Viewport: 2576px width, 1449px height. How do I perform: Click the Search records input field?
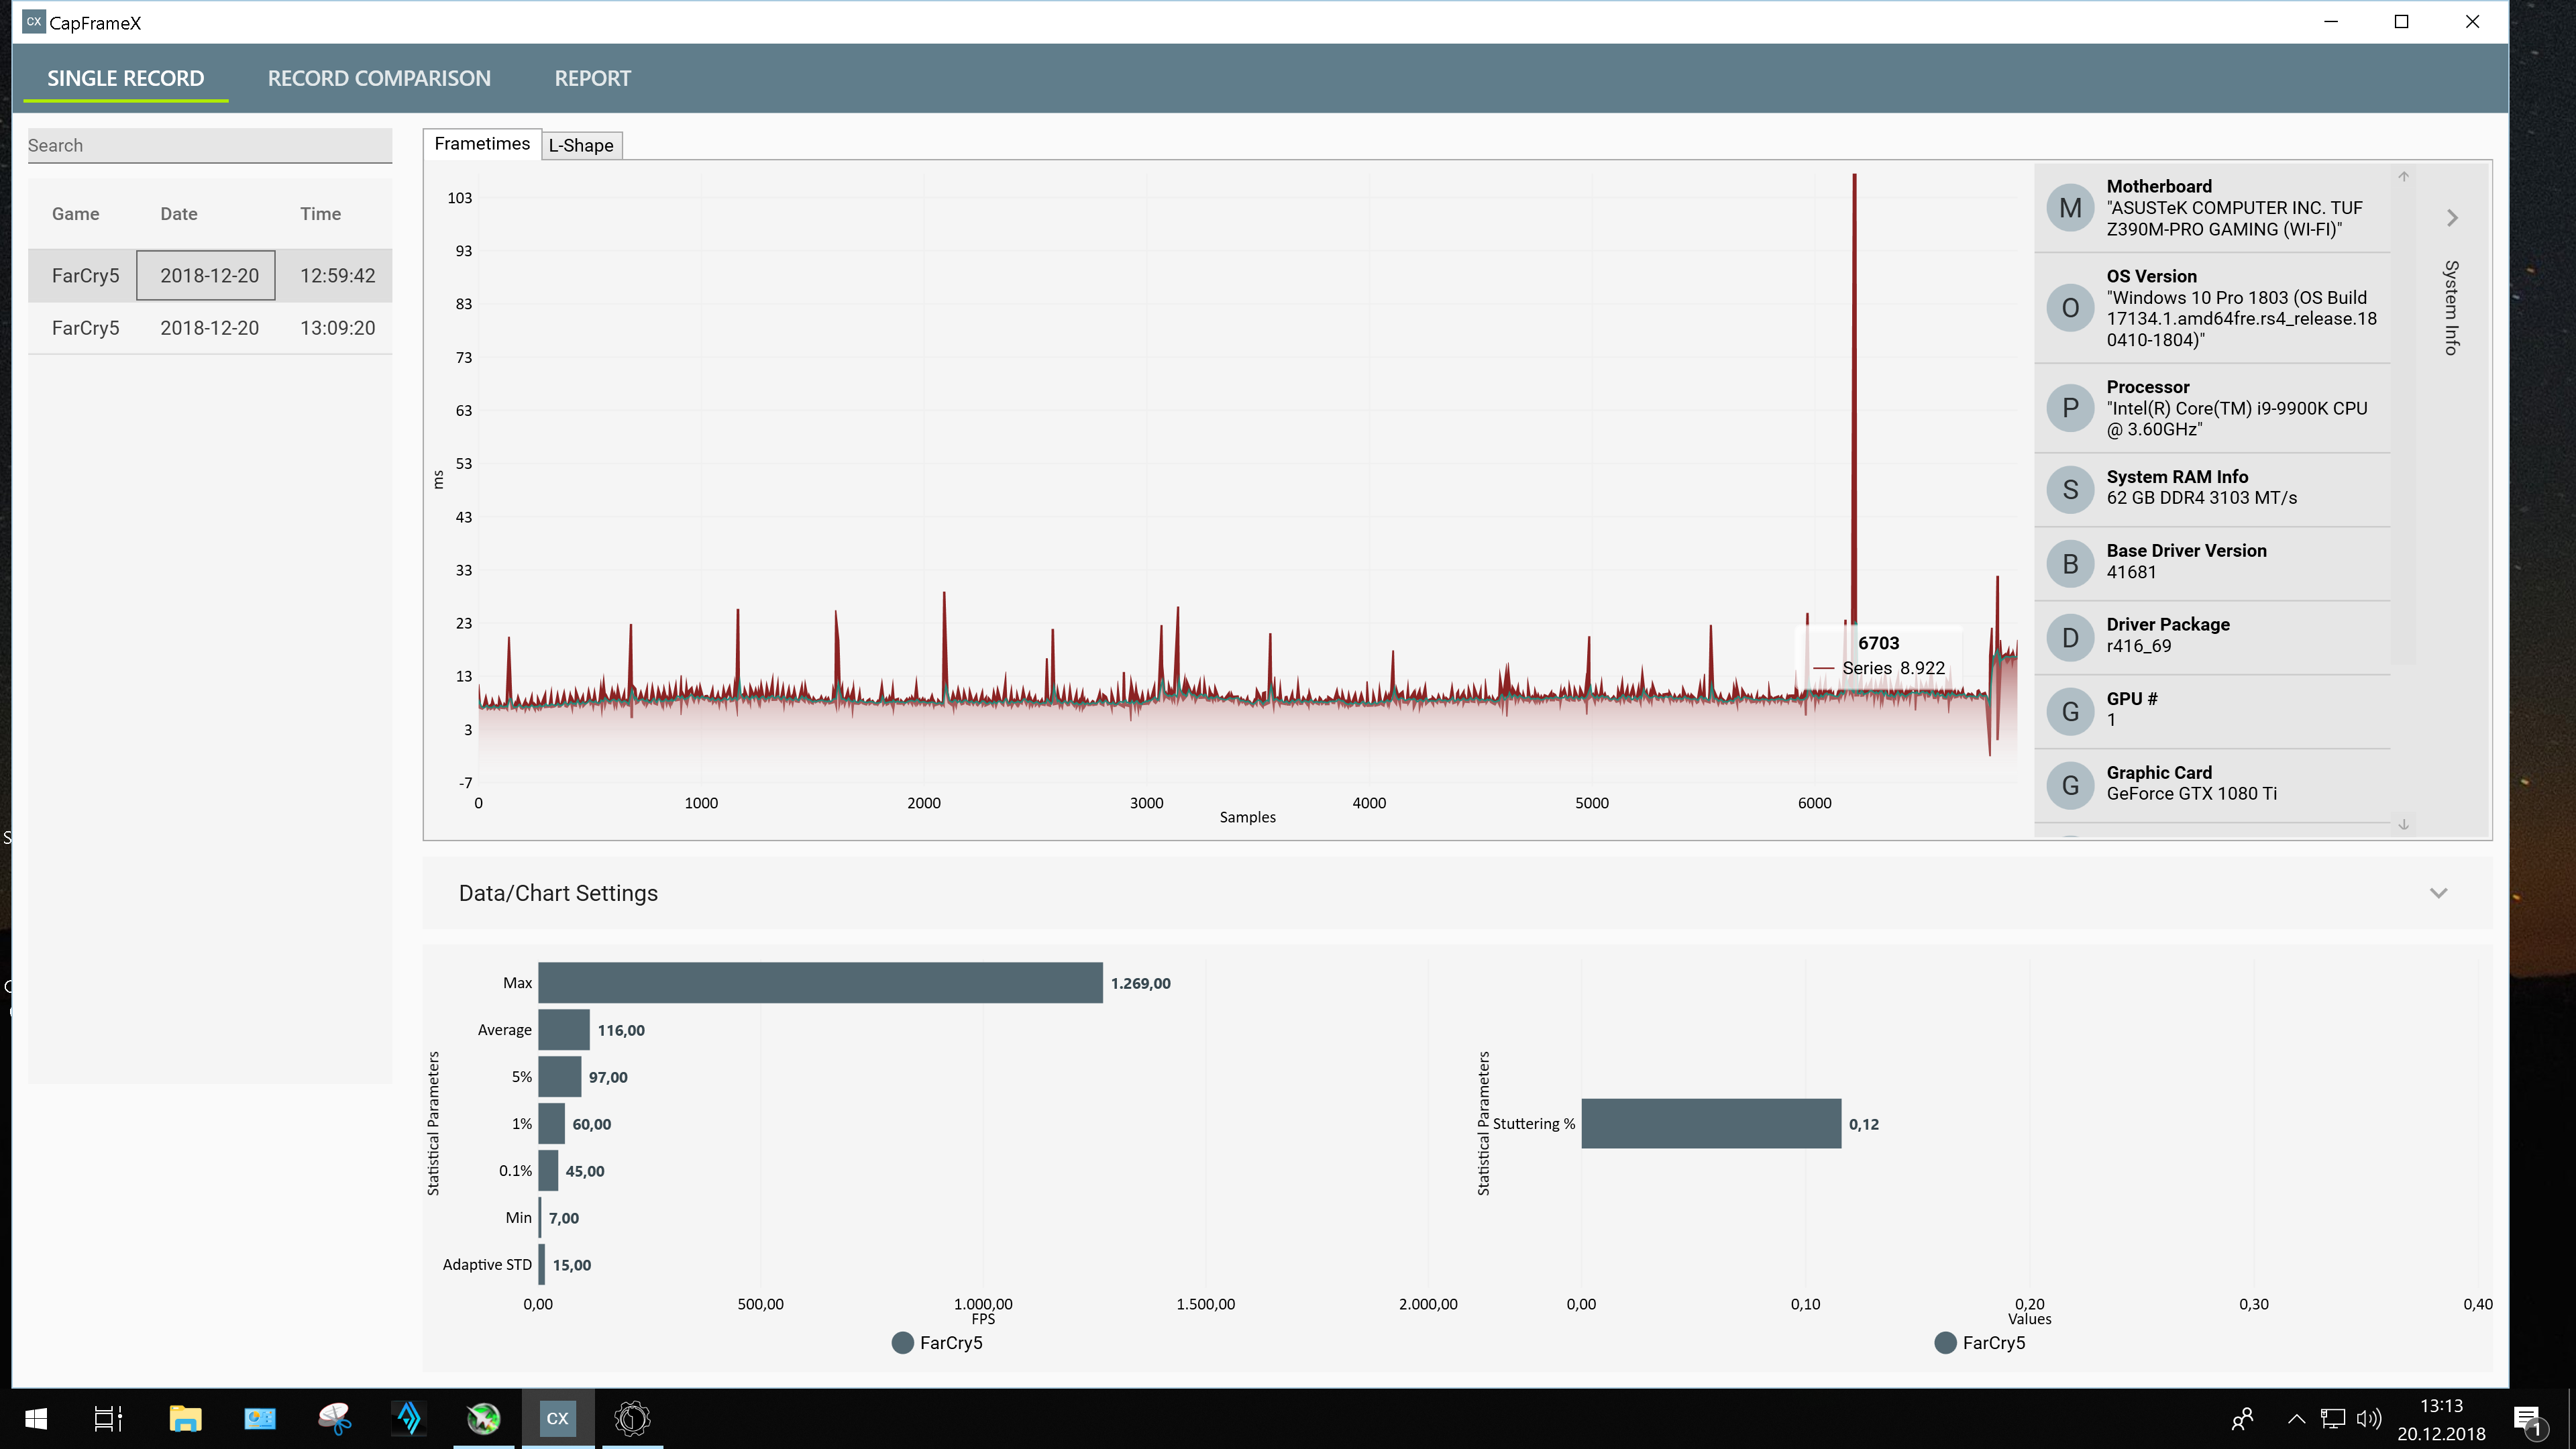(210, 145)
